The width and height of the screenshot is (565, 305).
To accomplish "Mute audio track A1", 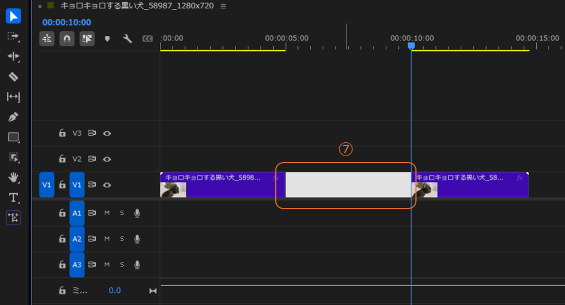I will (x=107, y=213).
